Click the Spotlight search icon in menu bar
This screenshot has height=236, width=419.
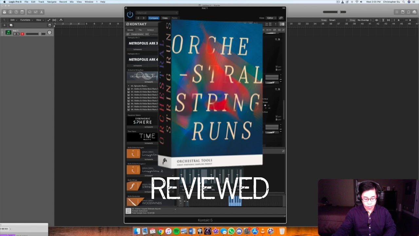click(403, 2)
